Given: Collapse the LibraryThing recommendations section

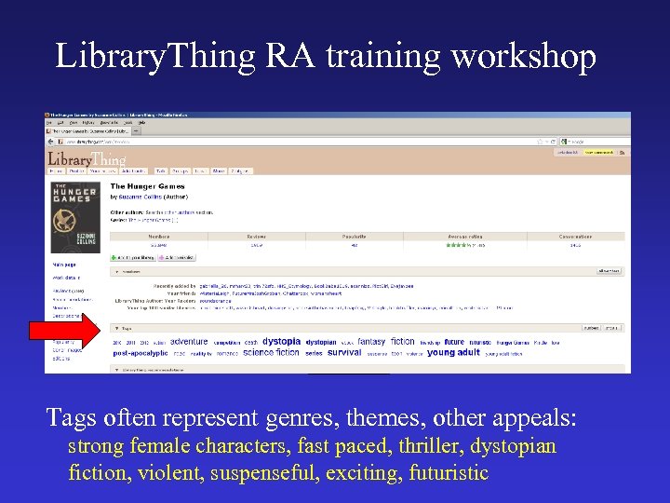Looking at the screenshot, I should point(116,370).
